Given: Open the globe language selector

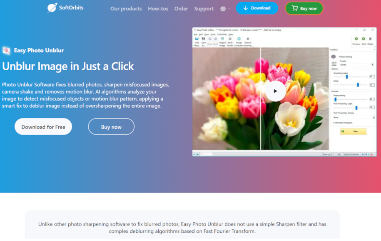Looking at the screenshot, I should 223,9.
